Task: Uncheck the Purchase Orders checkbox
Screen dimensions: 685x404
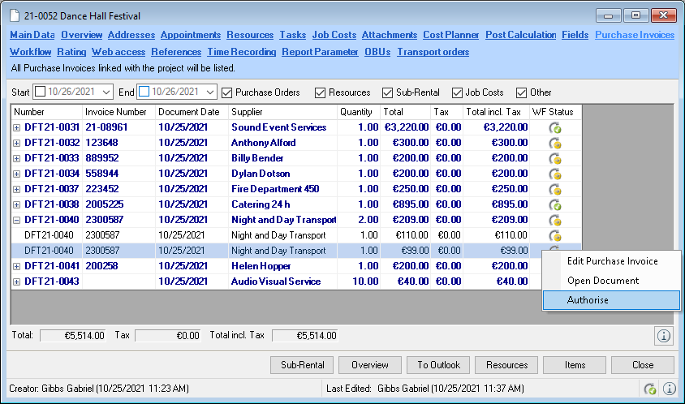Action: (x=226, y=92)
